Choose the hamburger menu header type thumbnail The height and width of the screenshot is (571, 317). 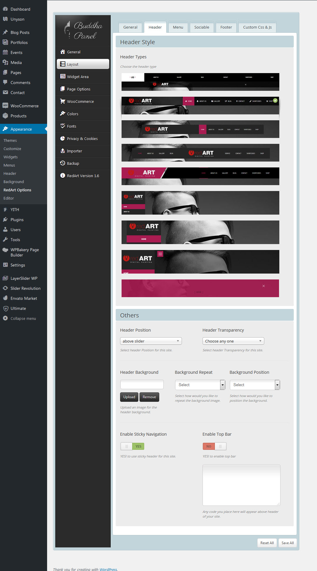tap(200, 262)
